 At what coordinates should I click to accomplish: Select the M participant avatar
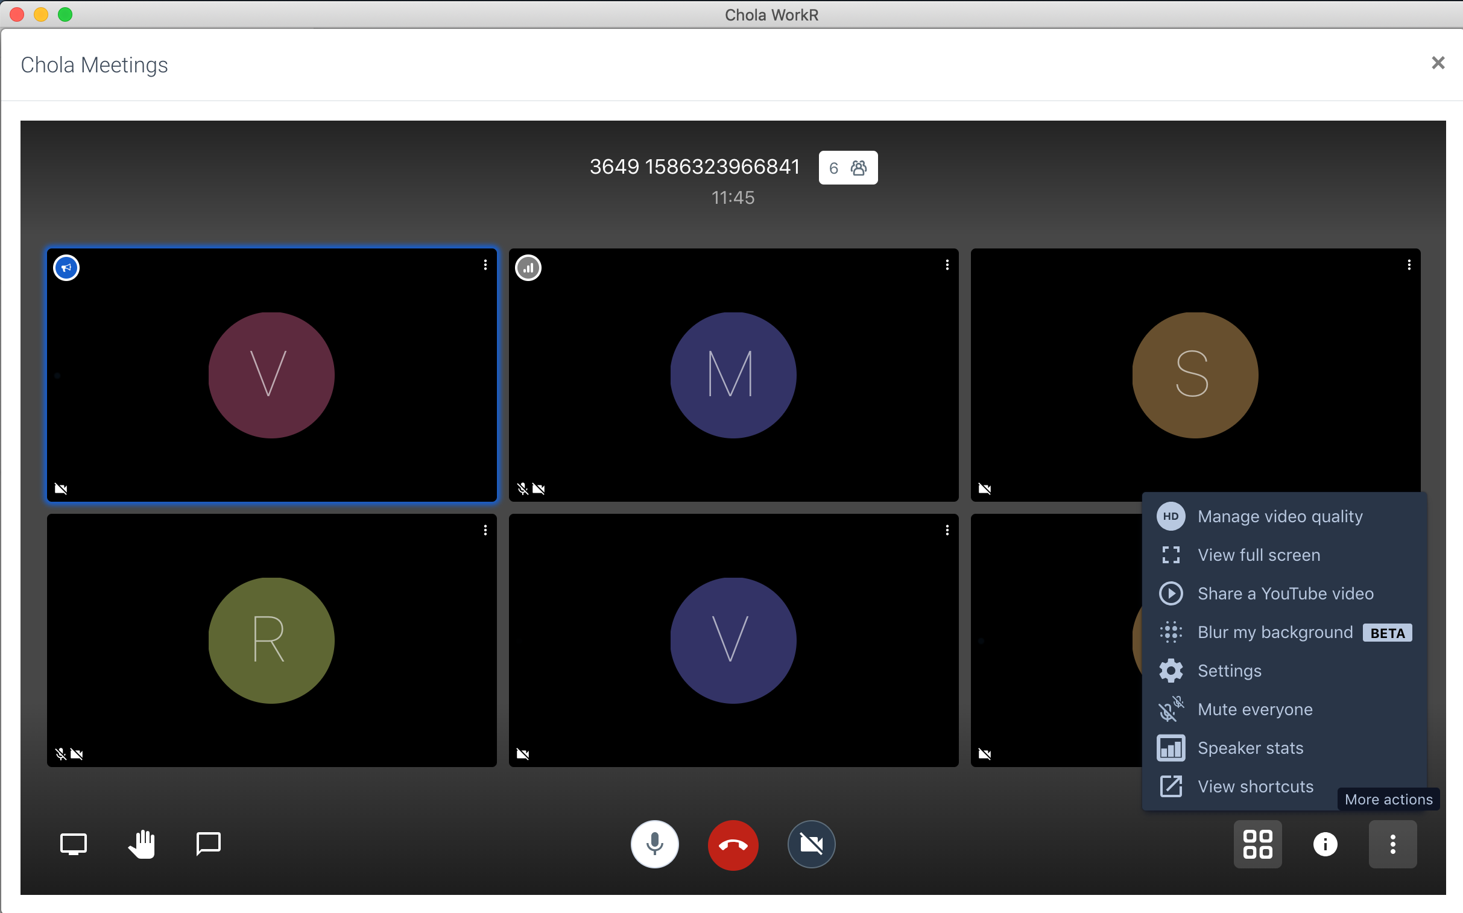point(733,375)
